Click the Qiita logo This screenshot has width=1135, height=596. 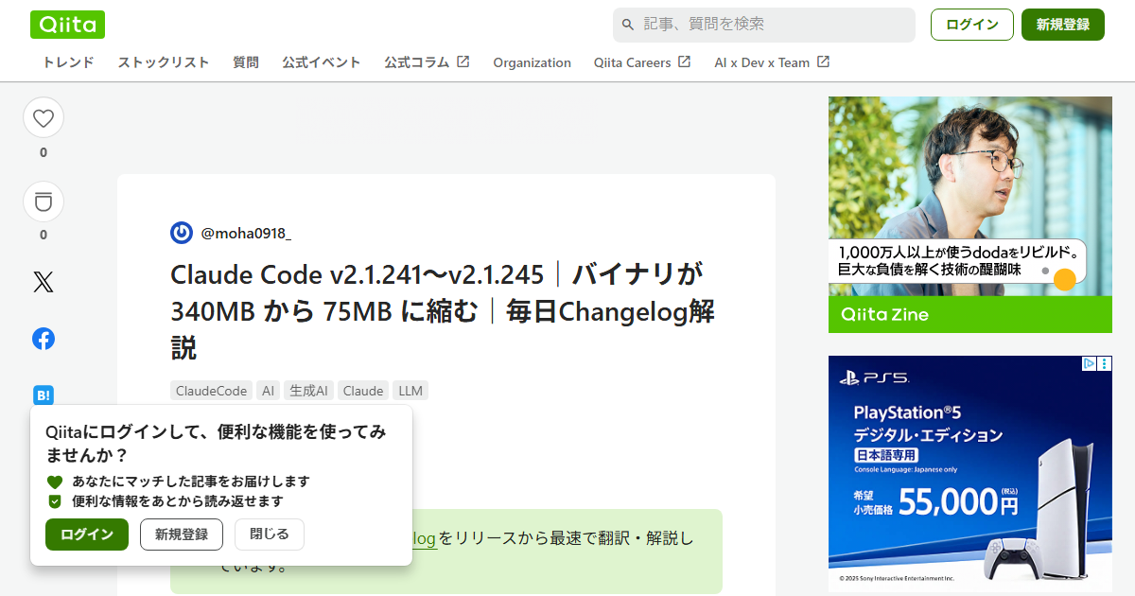coord(67,25)
